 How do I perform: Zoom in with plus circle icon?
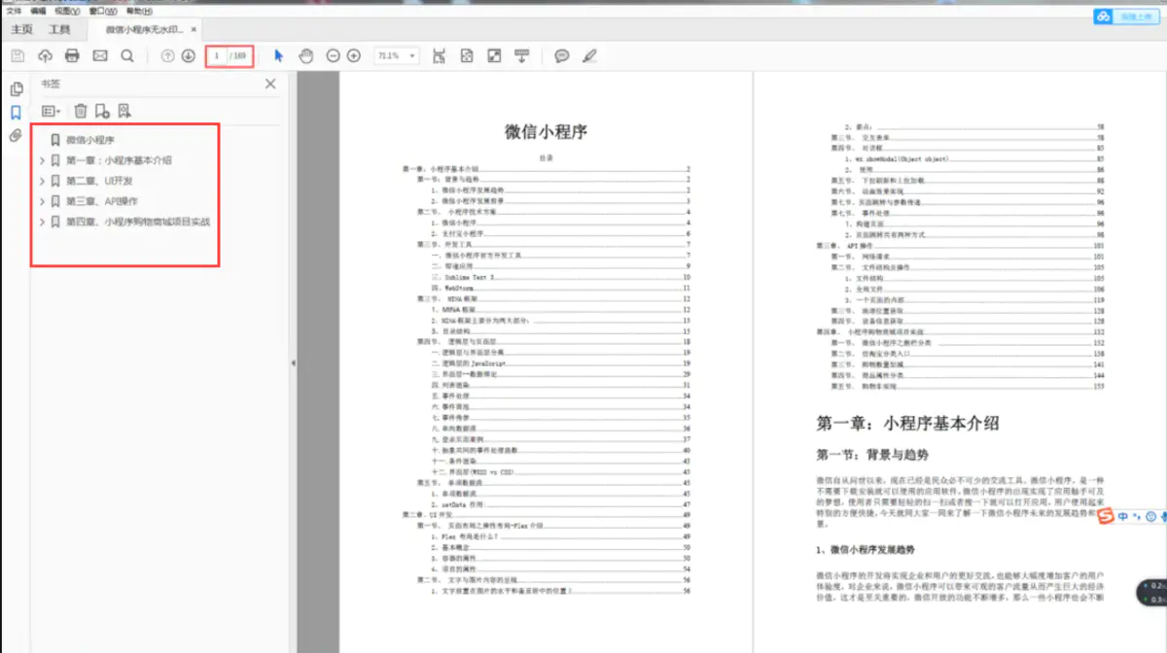(353, 56)
